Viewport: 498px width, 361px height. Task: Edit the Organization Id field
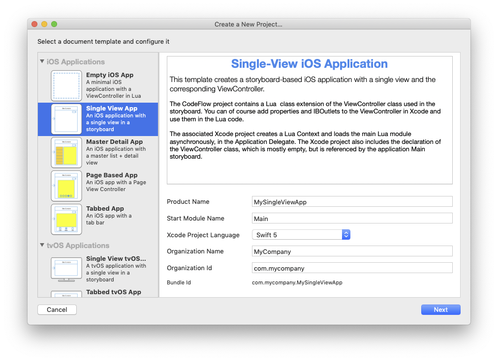[x=352, y=268]
